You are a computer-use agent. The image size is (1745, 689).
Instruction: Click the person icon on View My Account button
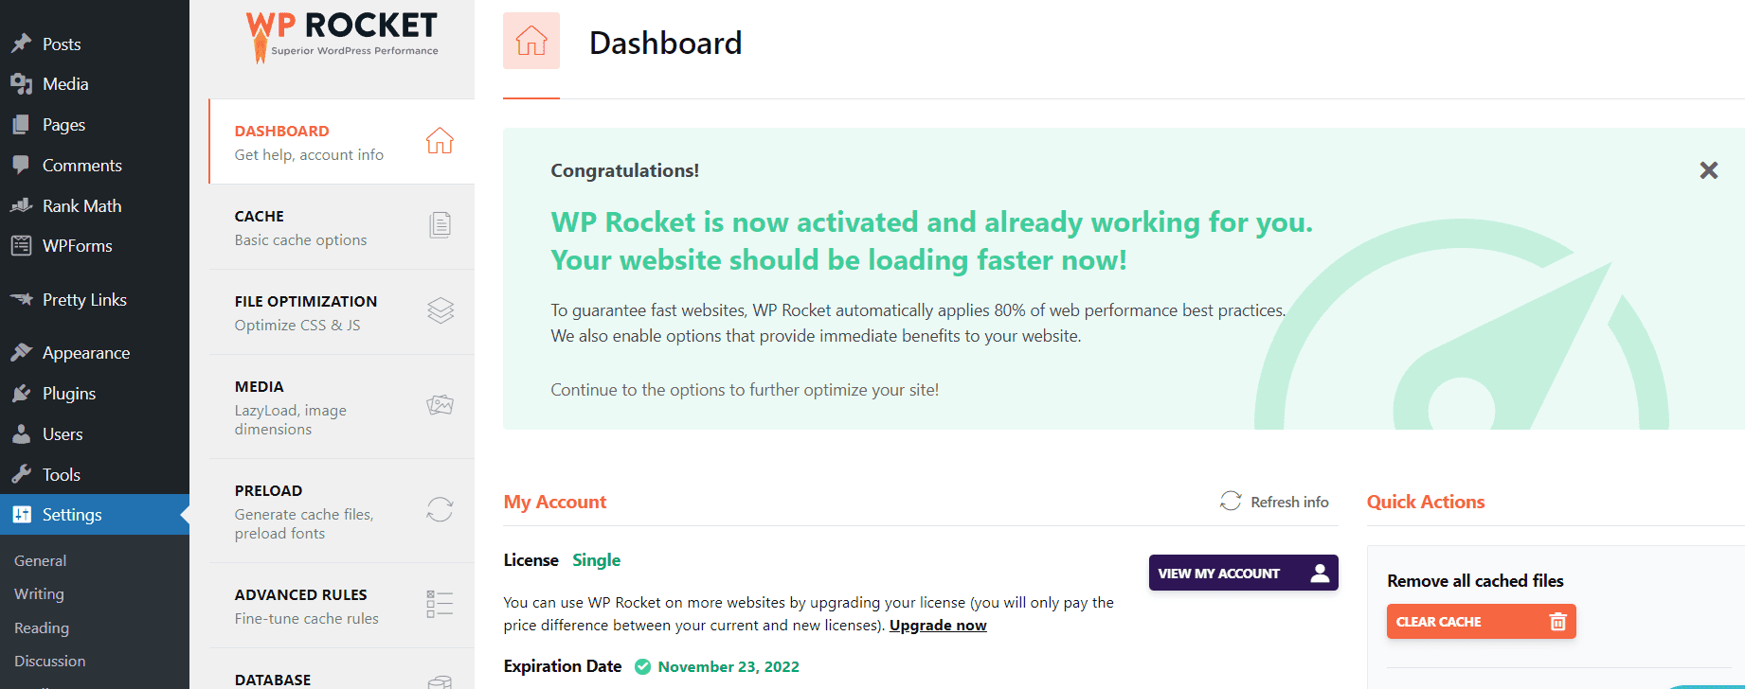(1319, 573)
